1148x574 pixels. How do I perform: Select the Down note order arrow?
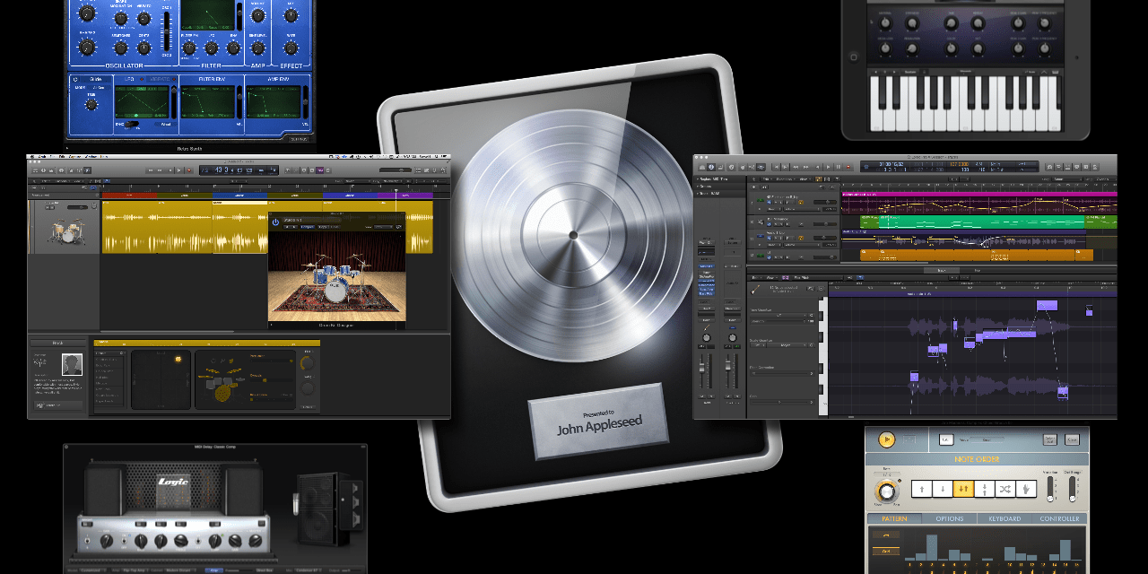point(943,489)
